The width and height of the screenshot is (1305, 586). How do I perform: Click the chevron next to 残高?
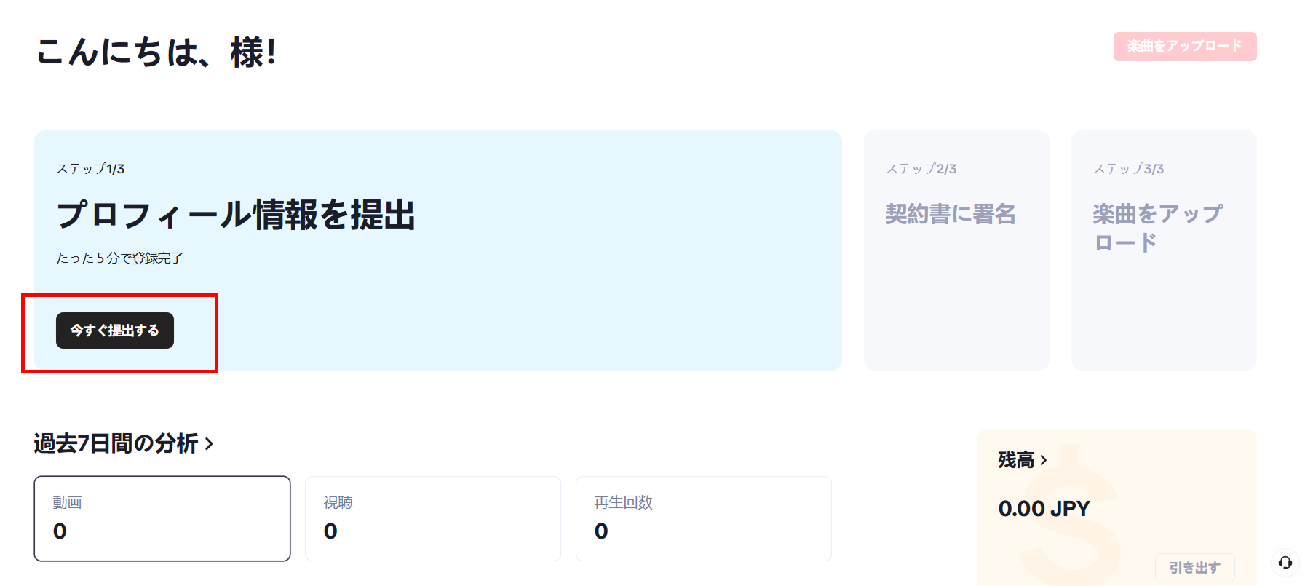[1044, 460]
